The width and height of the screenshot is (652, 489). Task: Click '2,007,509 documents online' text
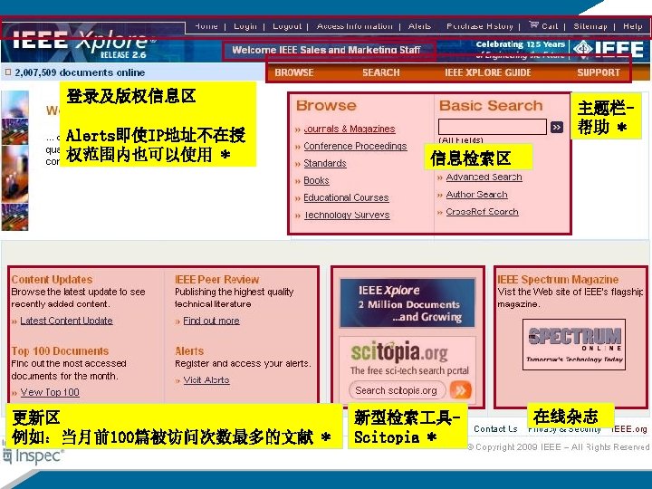coord(80,72)
